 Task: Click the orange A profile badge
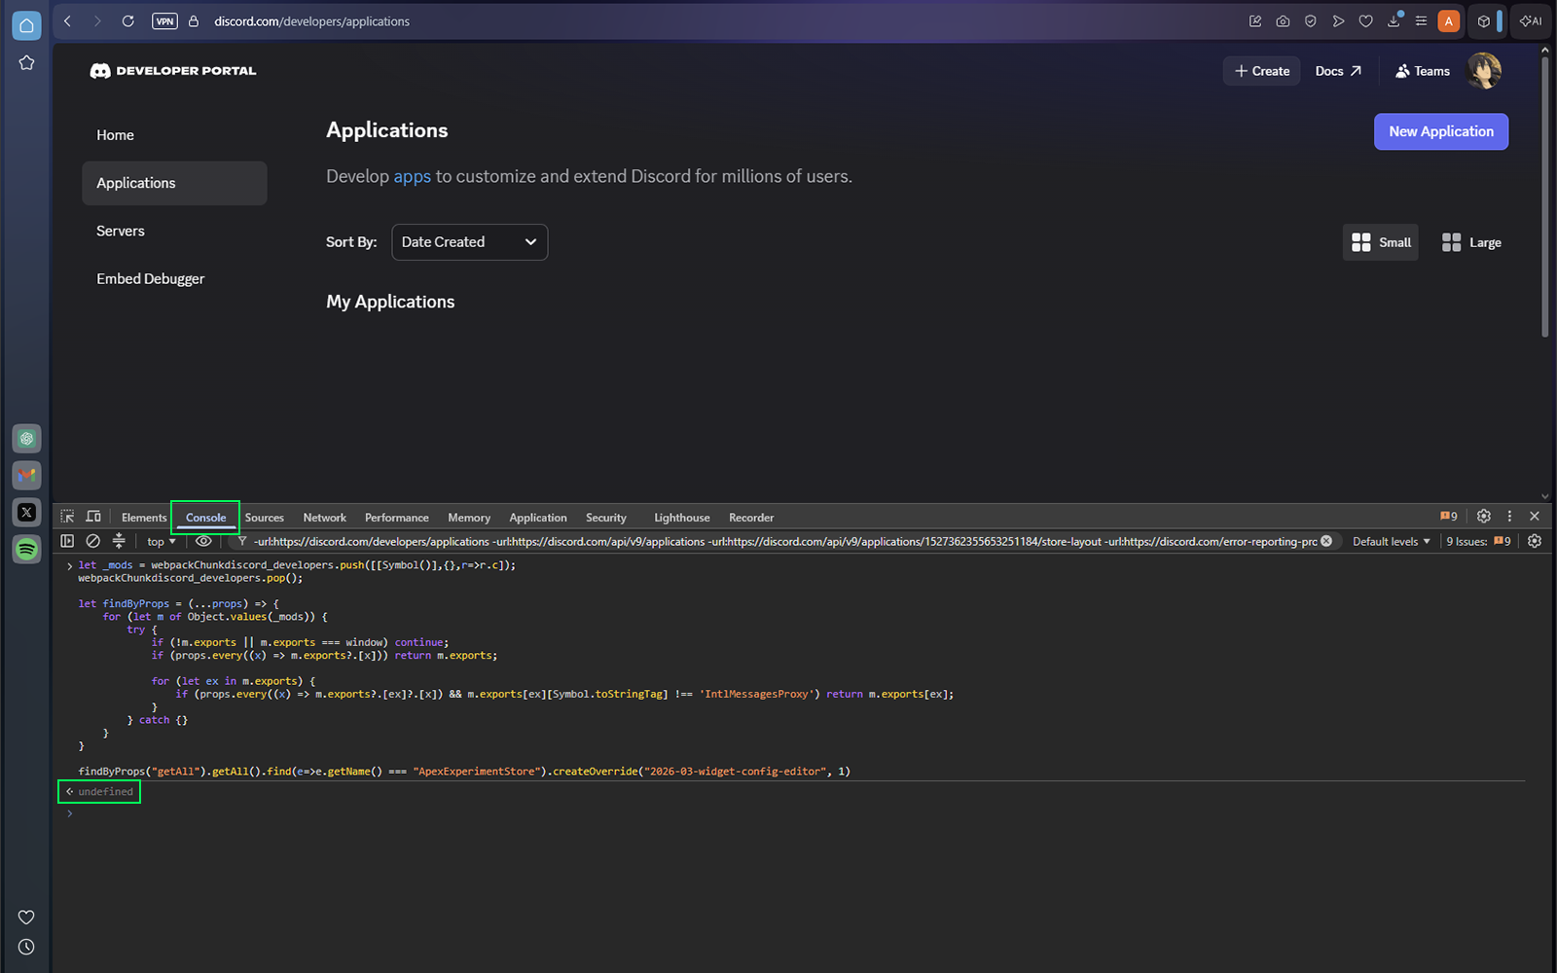click(x=1449, y=20)
